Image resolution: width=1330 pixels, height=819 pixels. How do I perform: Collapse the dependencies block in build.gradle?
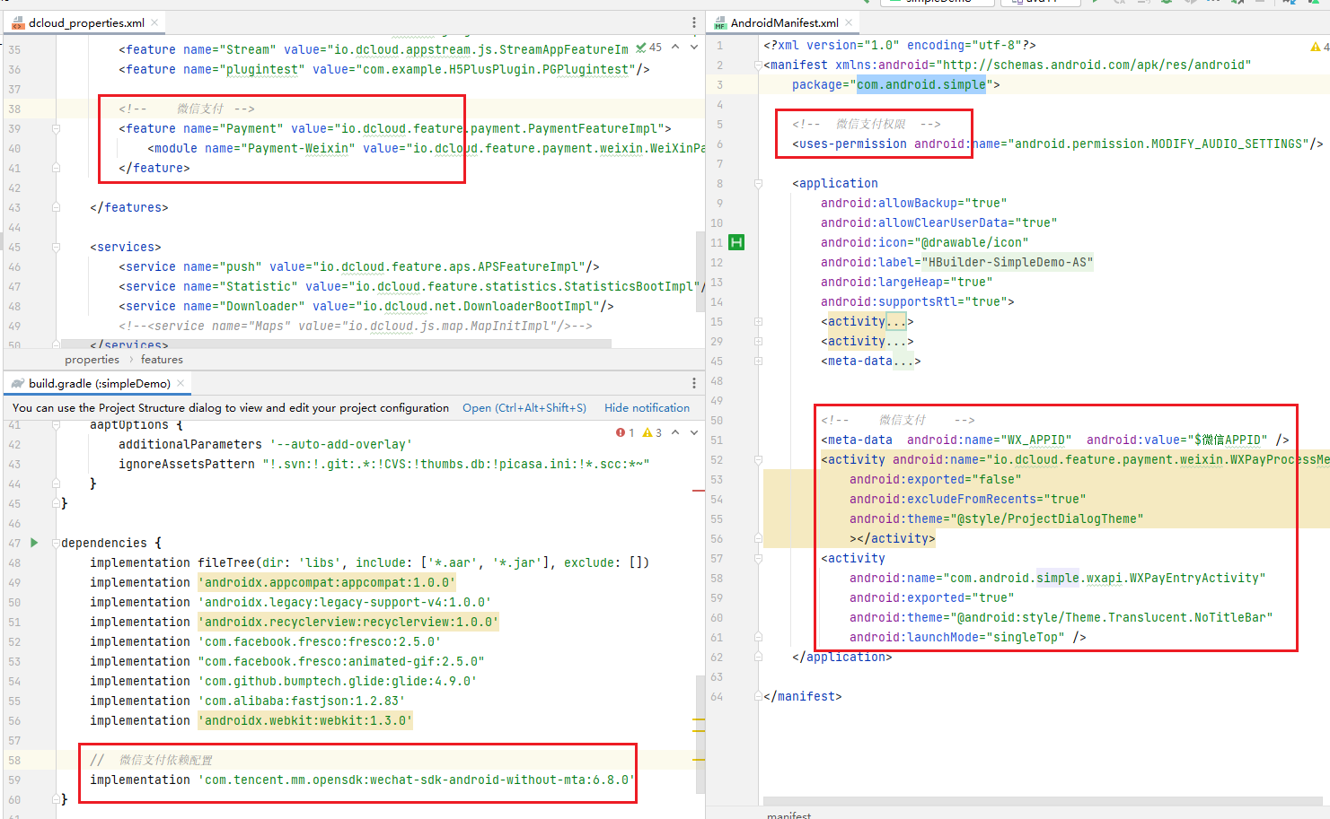pyautogui.click(x=56, y=543)
